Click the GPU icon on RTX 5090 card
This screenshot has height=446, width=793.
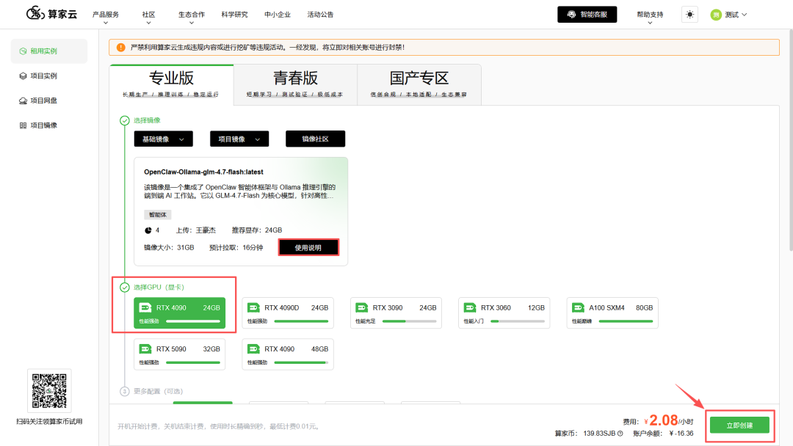point(145,349)
